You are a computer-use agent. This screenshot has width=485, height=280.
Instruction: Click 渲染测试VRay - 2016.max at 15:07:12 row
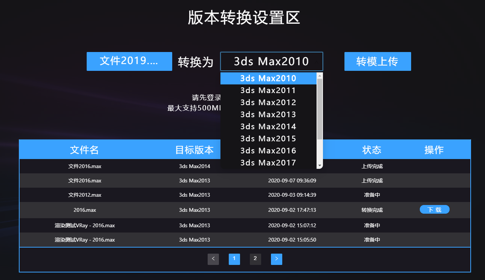click(85, 225)
